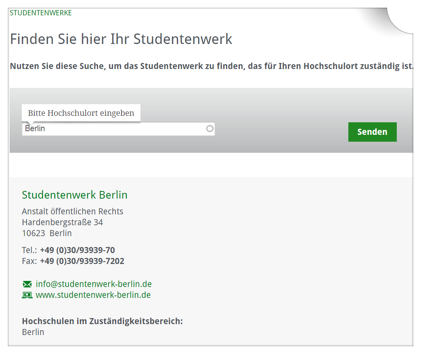This screenshot has width=421, height=354.
Task: Click the 'Hochschulen im Zuständigkeitsbereich:' label
Action: (102, 321)
